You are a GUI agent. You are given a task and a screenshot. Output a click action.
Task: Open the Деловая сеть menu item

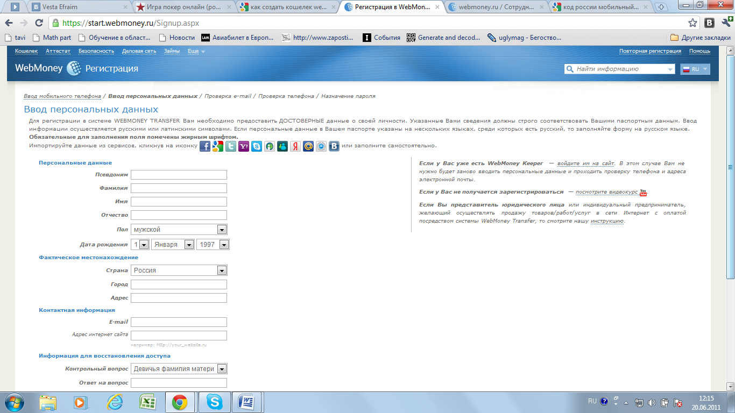tap(139, 51)
